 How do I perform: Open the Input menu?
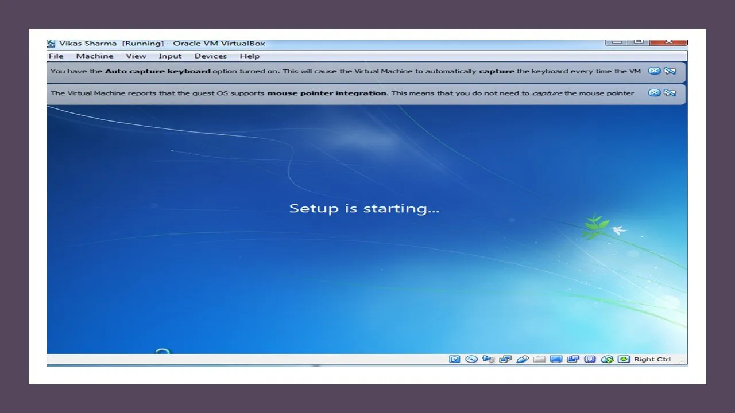(170, 56)
